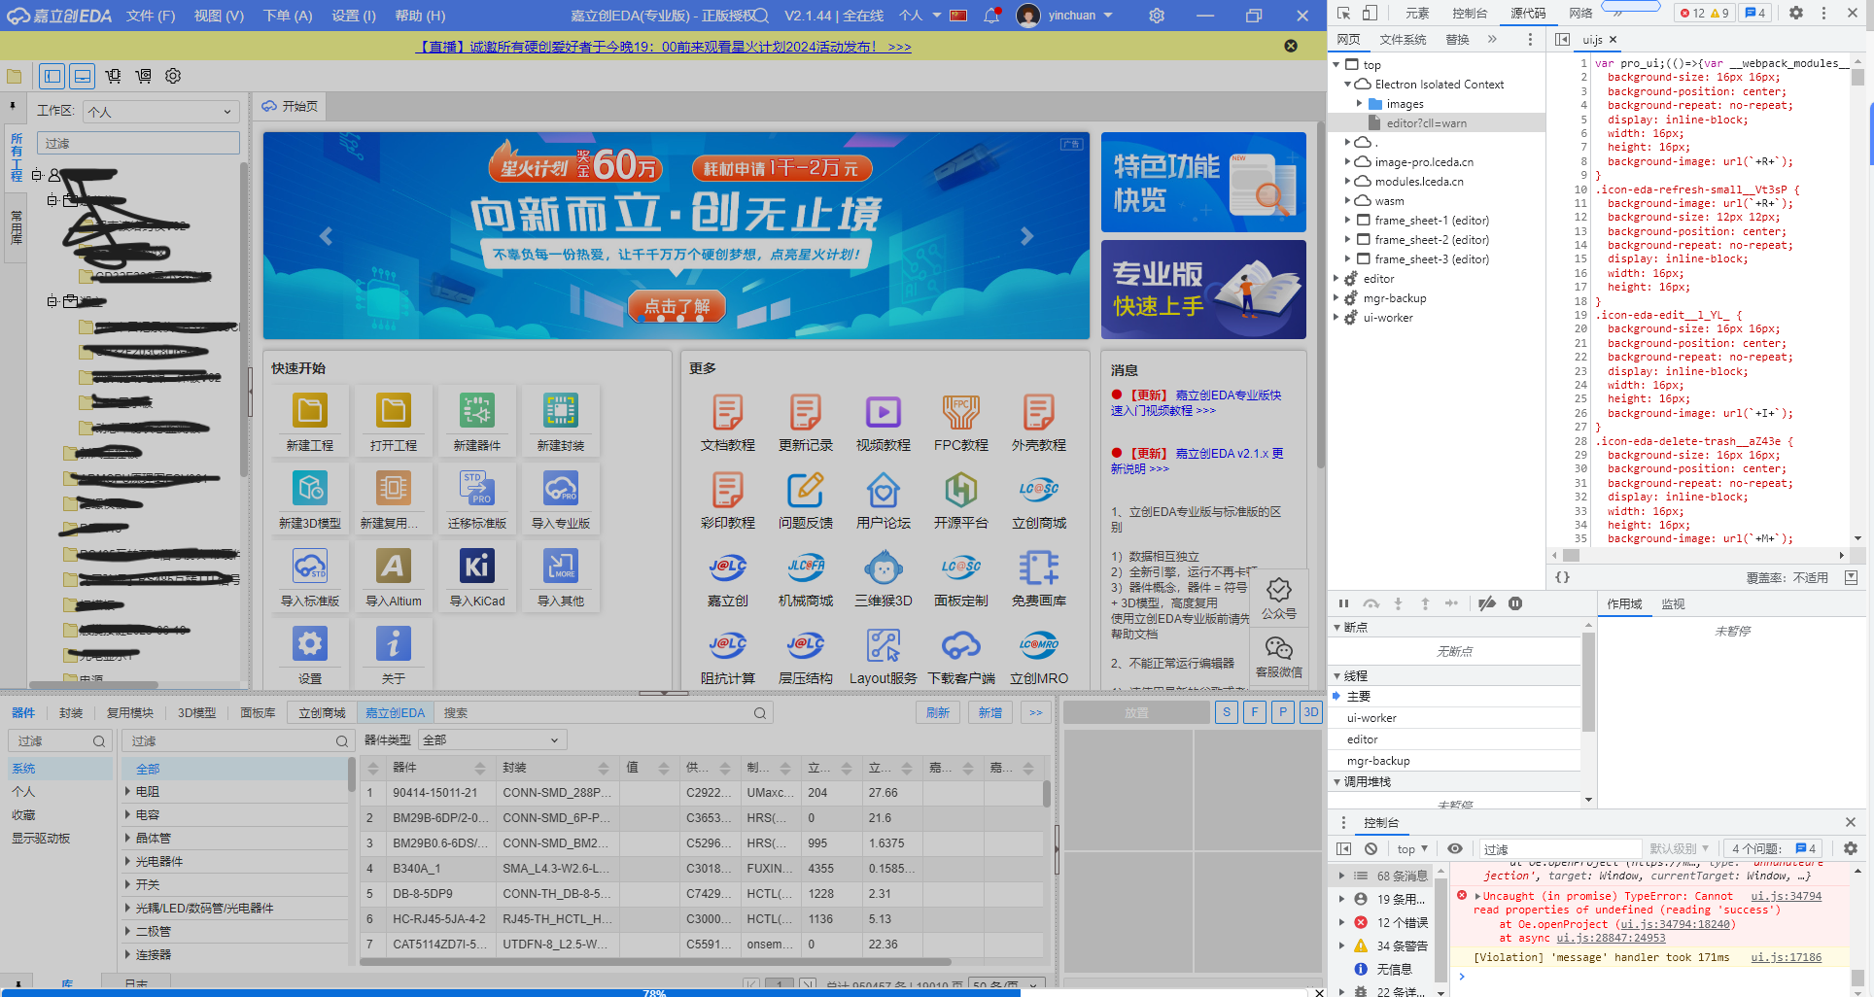Toggle the left panel visibility button
This screenshot has width=1874, height=997.
(52, 76)
